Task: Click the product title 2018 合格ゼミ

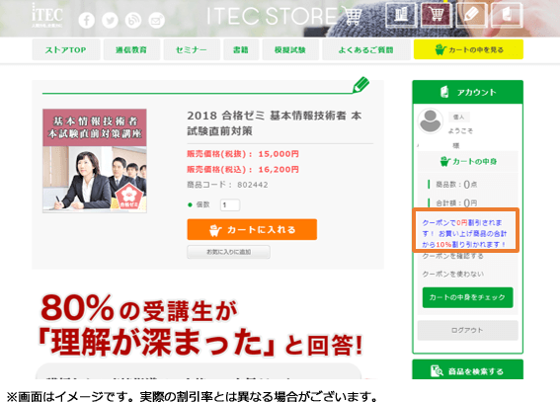Action: (x=274, y=123)
